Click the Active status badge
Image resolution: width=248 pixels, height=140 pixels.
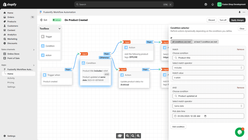coord(57,20)
